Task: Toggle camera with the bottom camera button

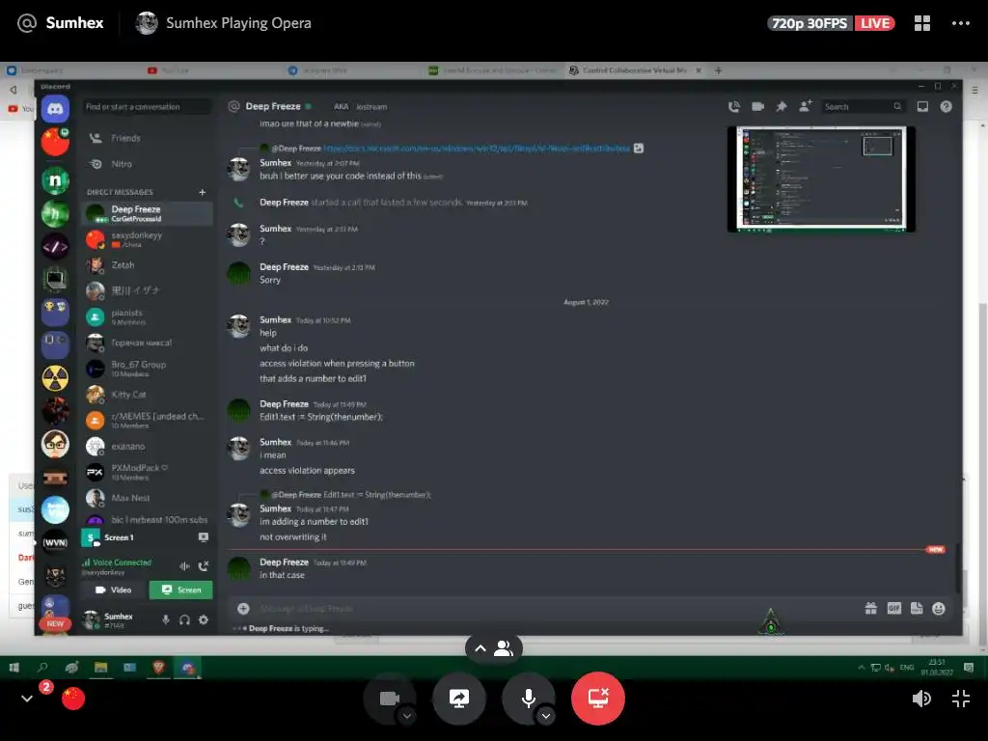Action: tap(389, 699)
